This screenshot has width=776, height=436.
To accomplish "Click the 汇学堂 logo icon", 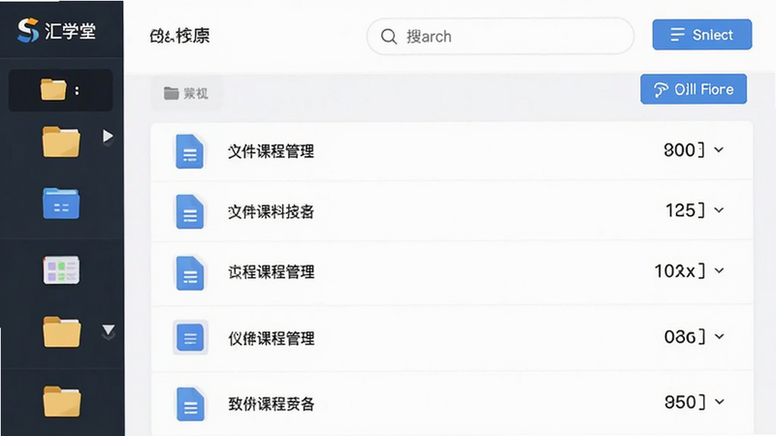I will pos(28,30).
